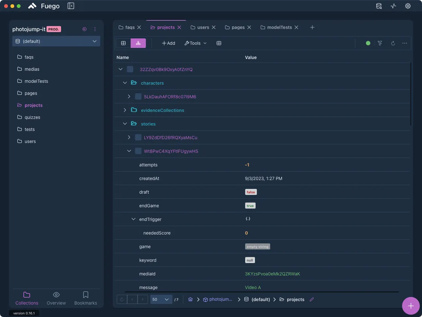
Task: Toggle the draft false value badge
Action: tap(251, 192)
